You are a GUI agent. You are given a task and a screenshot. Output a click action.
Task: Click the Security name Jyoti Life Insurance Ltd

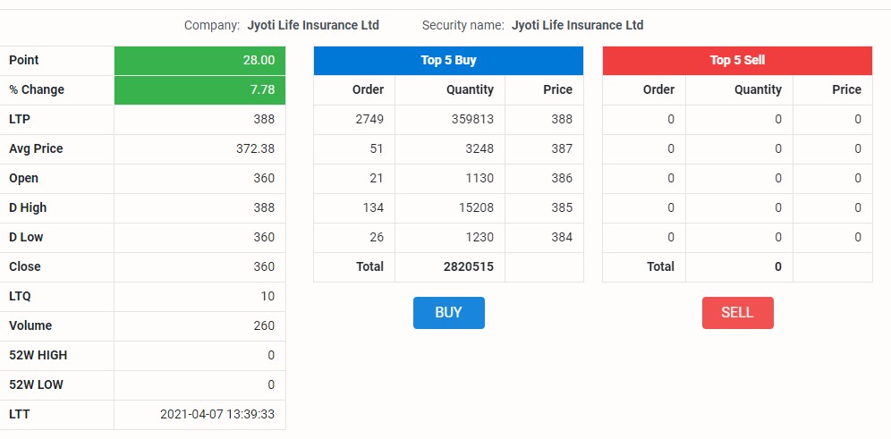[x=577, y=26]
